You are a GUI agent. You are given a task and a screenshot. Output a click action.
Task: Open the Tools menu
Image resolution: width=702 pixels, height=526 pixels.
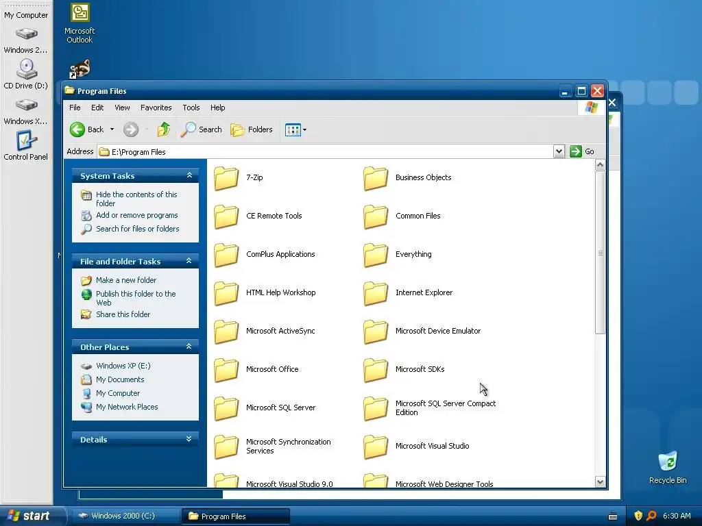coord(191,108)
